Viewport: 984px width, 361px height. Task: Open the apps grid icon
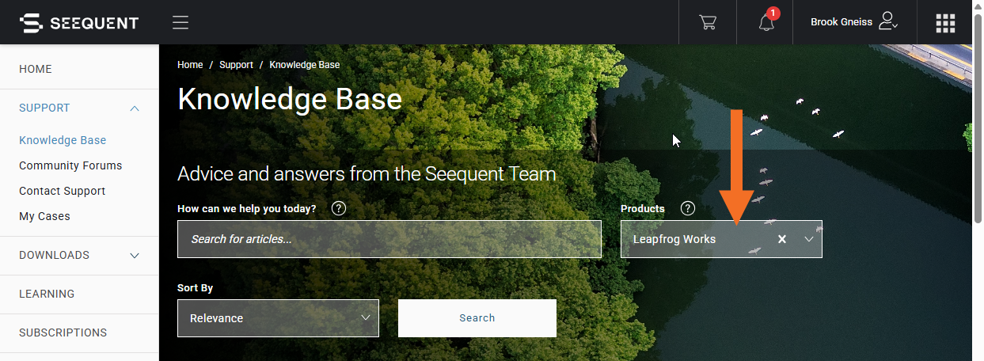point(945,23)
